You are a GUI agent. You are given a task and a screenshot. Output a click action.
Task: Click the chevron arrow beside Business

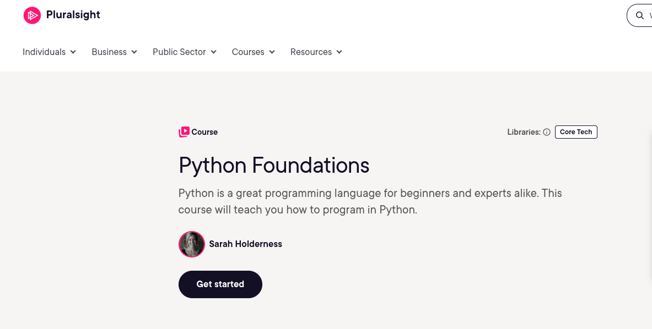134,52
